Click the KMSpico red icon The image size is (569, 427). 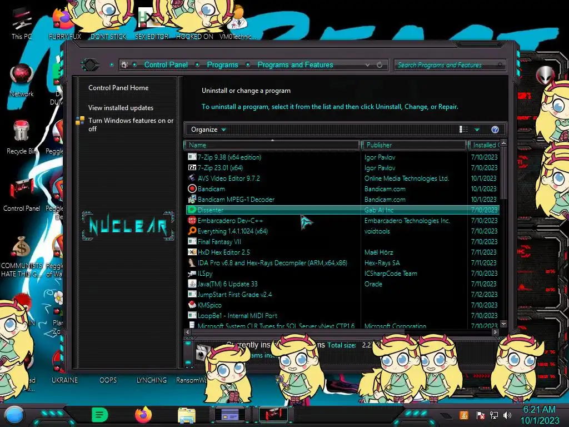click(x=192, y=305)
